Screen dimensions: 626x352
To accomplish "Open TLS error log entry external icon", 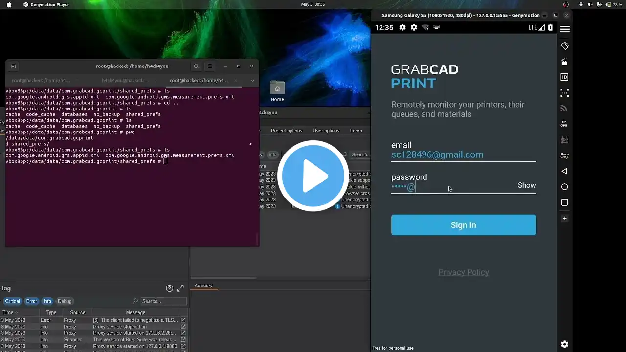I will [183, 320].
